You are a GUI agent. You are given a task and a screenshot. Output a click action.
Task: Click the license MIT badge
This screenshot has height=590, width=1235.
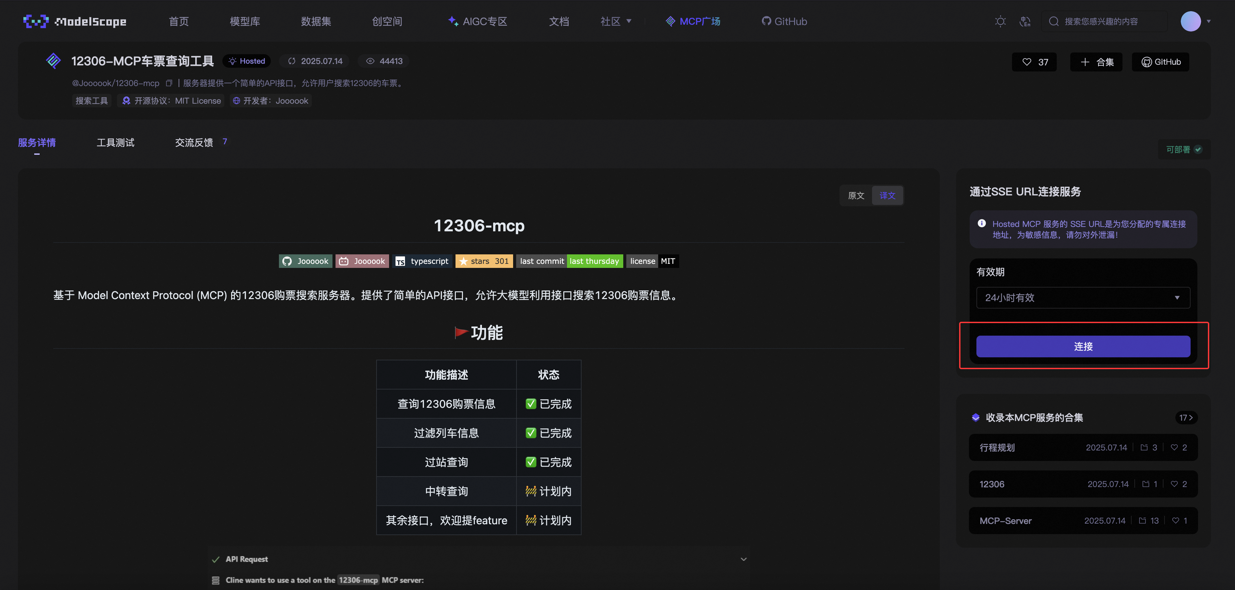(652, 261)
